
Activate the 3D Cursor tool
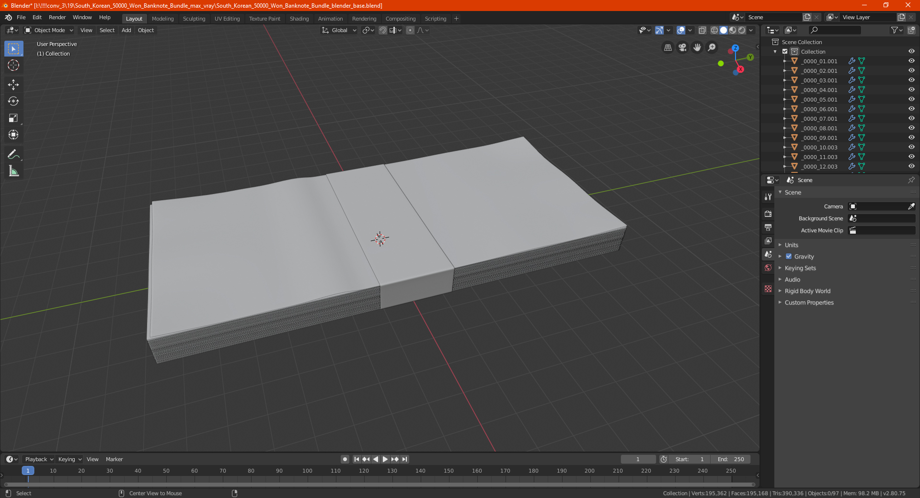pyautogui.click(x=13, y=66)
